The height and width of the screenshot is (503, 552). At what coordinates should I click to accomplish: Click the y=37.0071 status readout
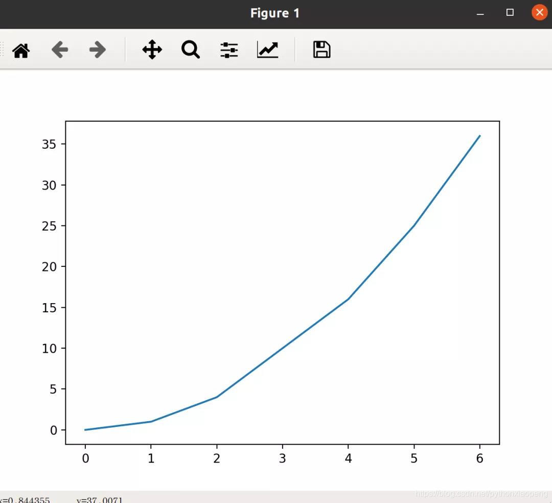click(100, 500)
